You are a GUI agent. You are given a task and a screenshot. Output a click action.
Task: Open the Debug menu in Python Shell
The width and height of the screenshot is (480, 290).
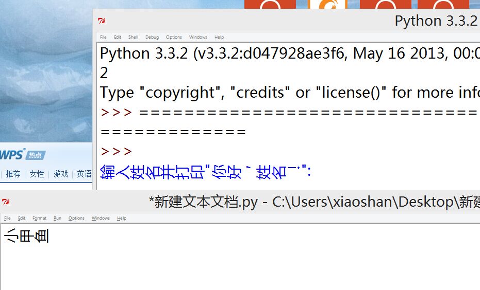pyautogui.click(x=152, y=37)
